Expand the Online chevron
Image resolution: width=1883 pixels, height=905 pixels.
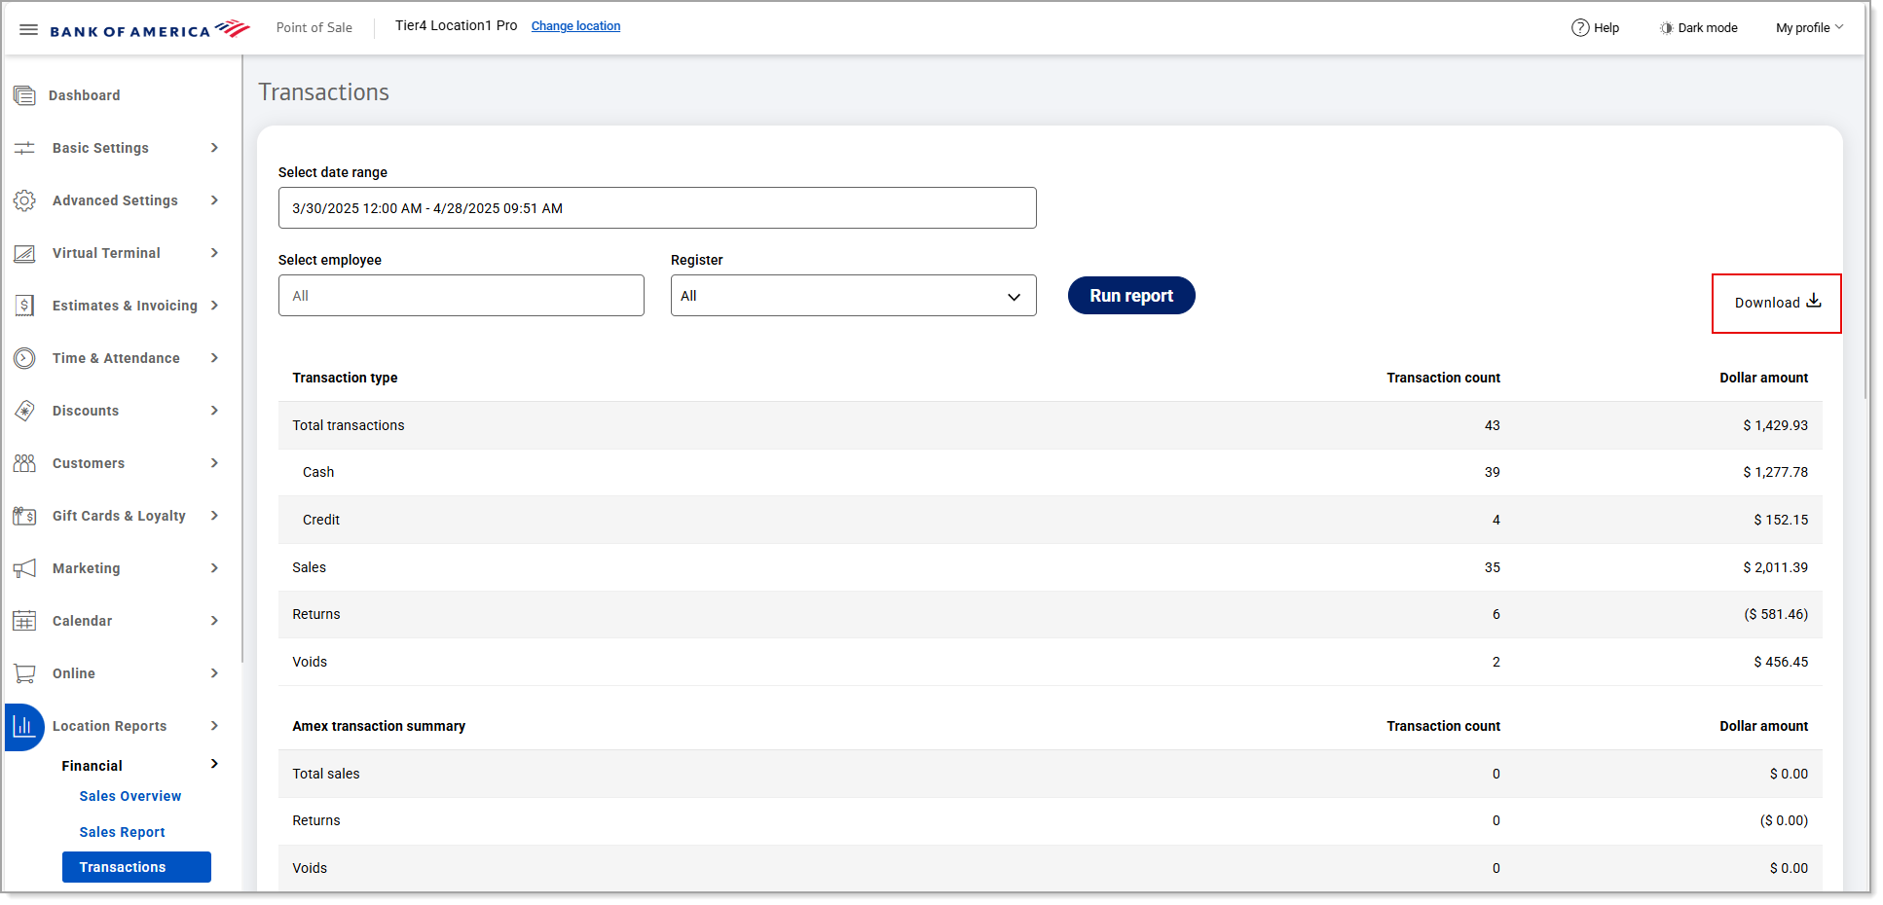click(214, 673)
